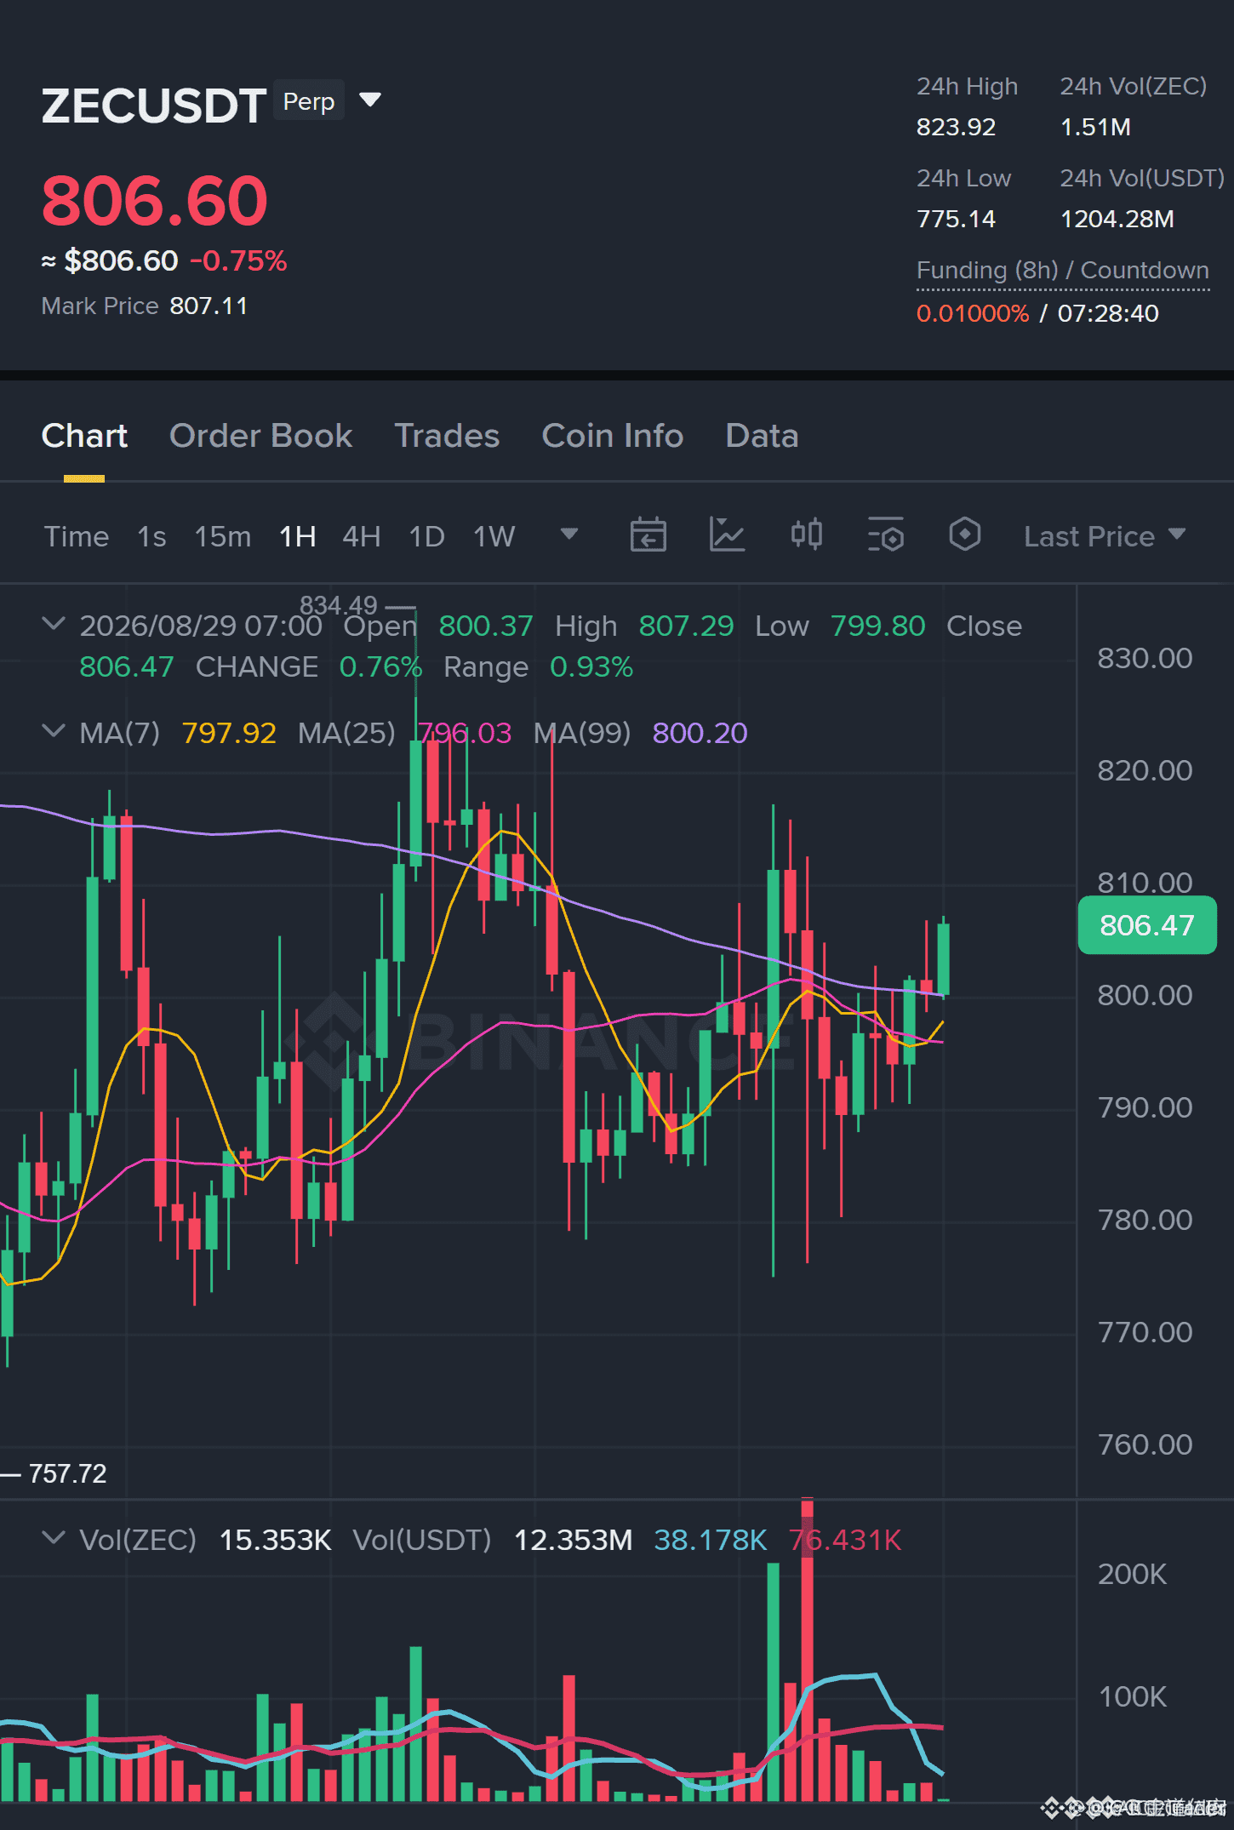Open the Last Price dropdown
The width and height of the screenshot is (1234, 1830).
pos(1104,536)
